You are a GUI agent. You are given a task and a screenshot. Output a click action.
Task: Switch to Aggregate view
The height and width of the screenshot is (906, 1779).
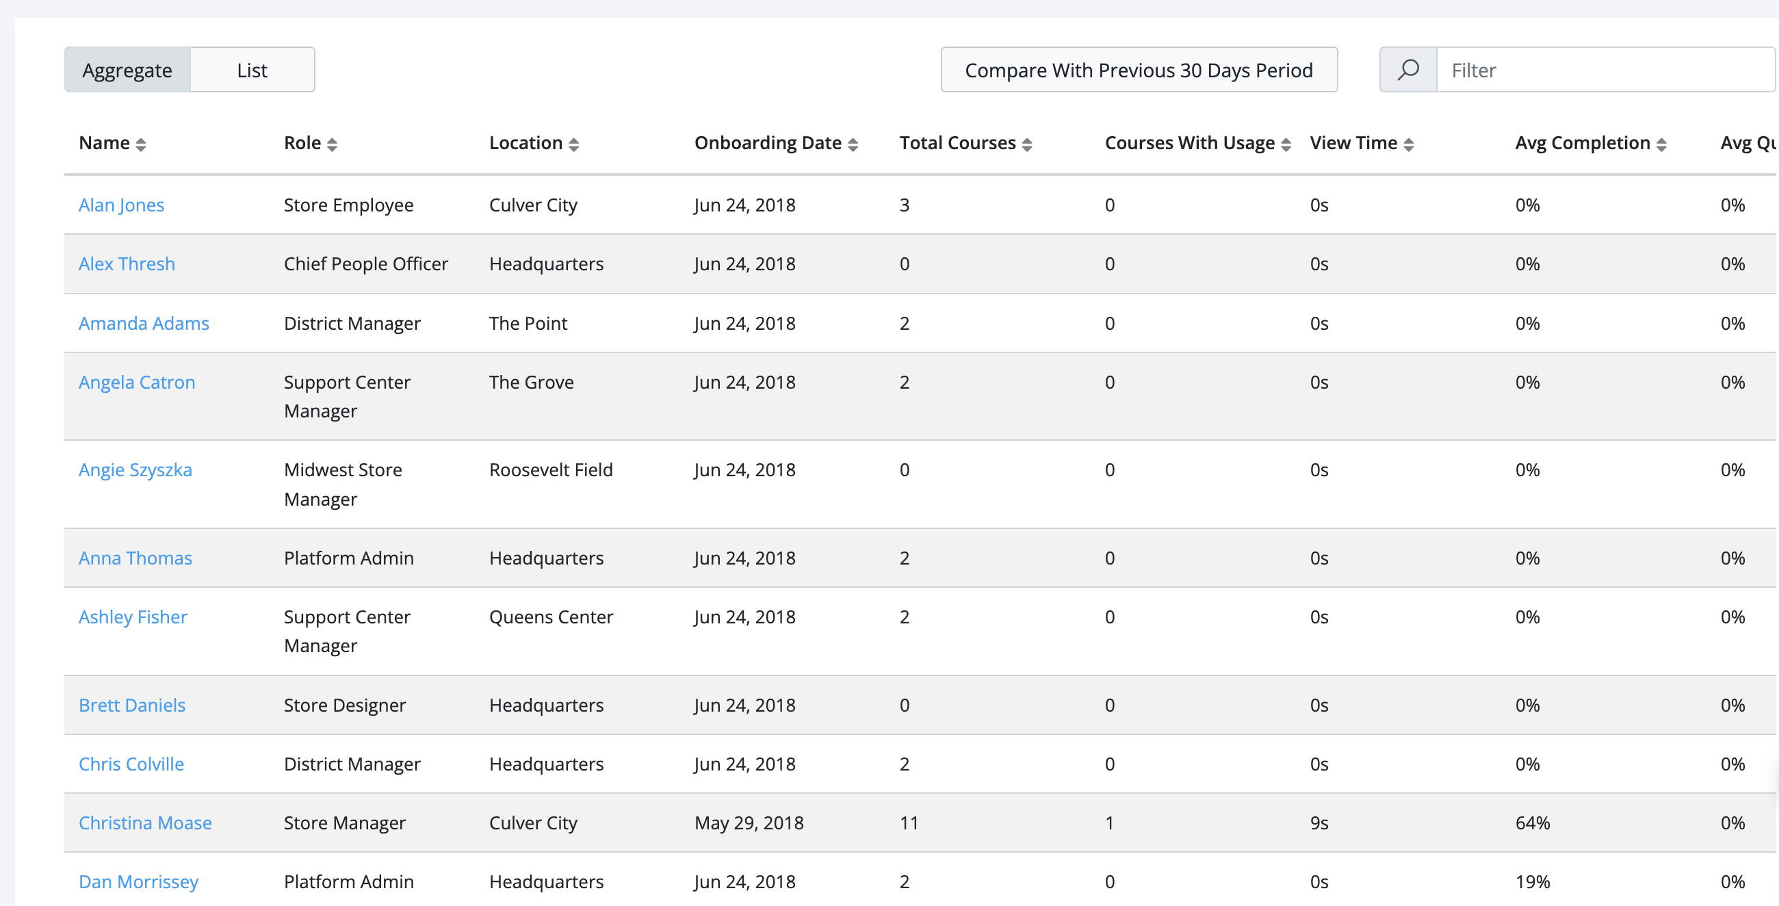coord(127,70)
